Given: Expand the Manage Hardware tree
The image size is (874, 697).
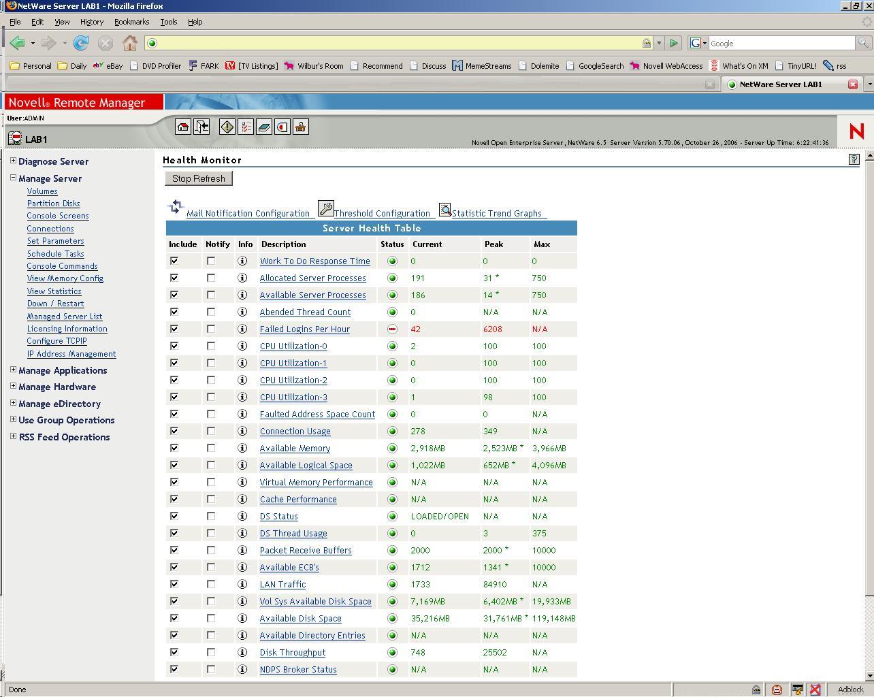Looking at the screenshot, I should click(x=13, y=386).
